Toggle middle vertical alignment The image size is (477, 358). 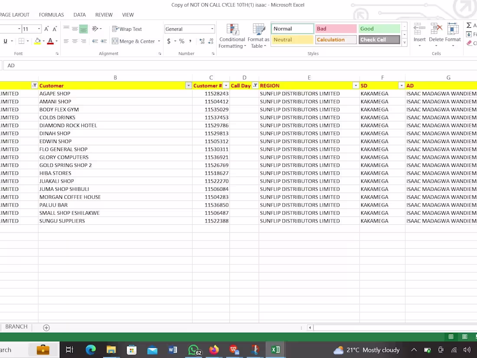[75, 29]
